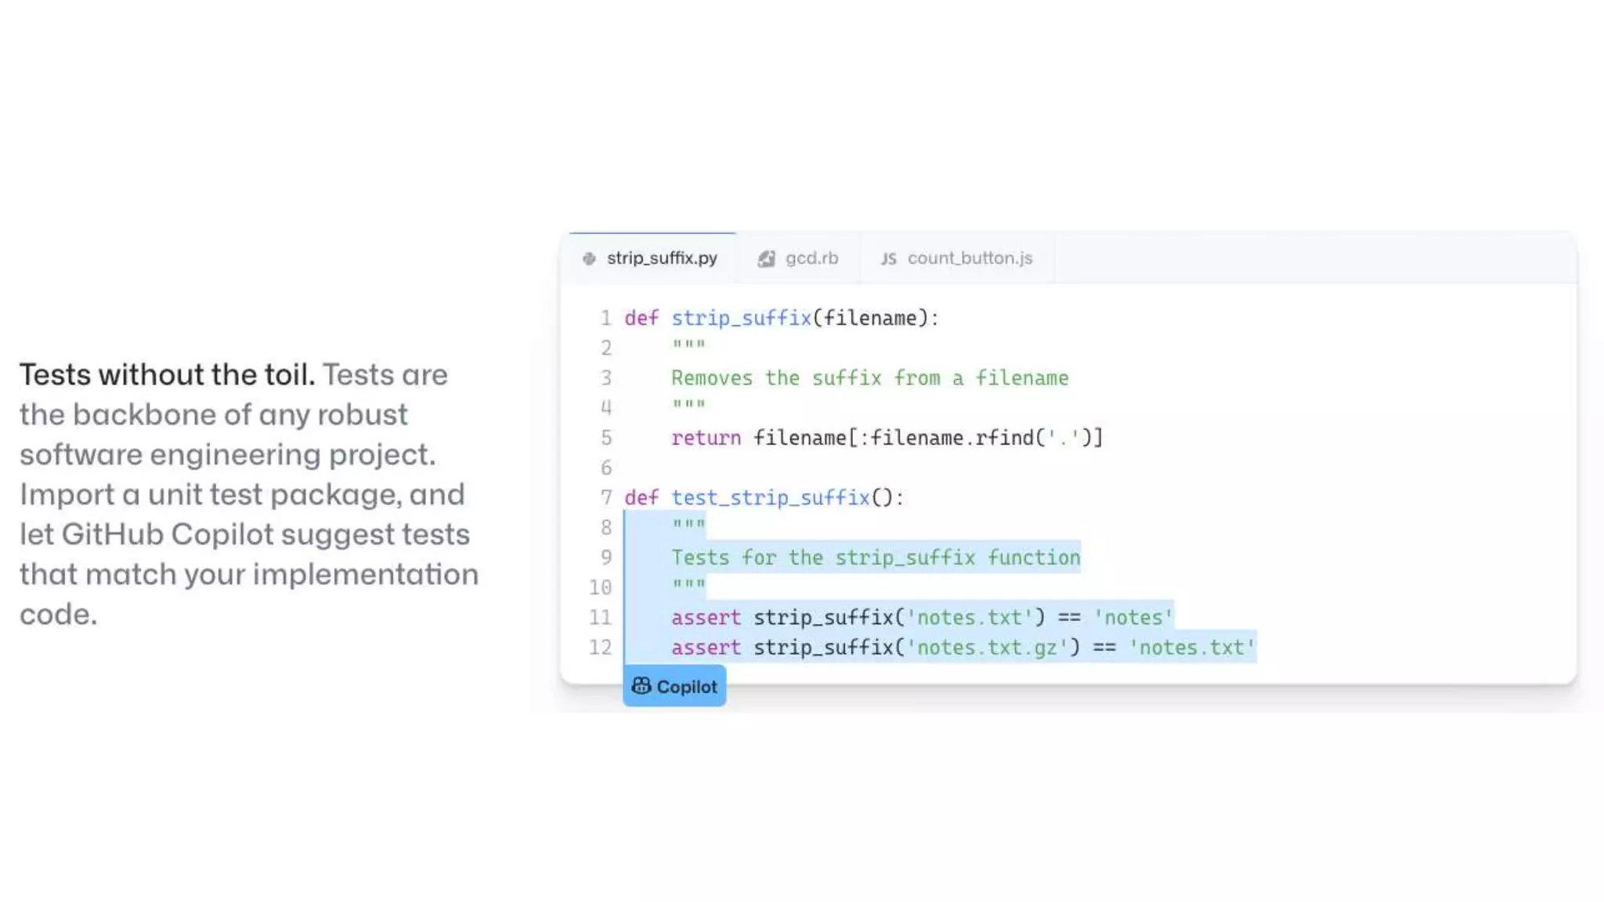Select the strip_suffix.py tab
This screenshot has height=902, width=1604.
coord(651,258)
